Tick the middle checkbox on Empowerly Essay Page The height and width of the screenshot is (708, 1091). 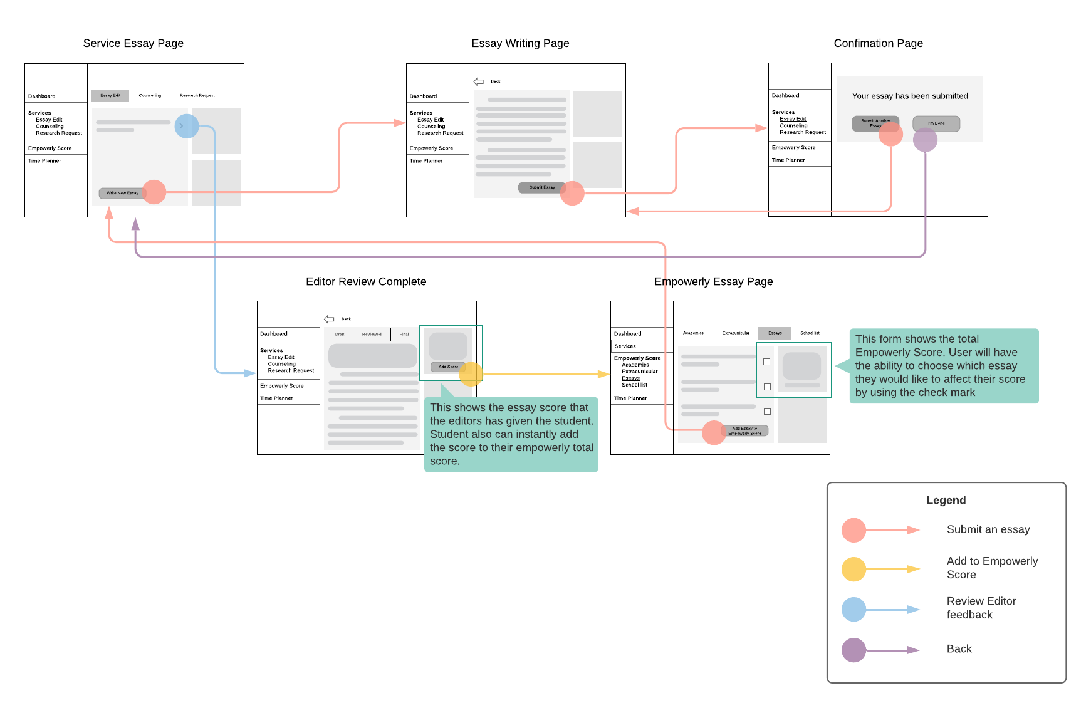(767, 387)
